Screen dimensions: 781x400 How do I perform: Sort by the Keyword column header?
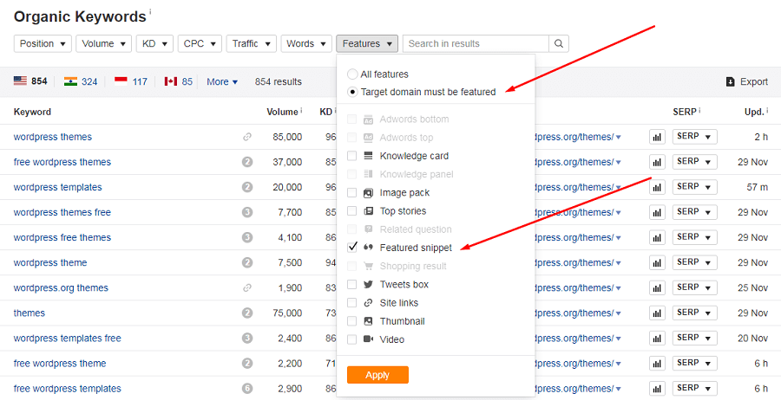click(32, 112)
